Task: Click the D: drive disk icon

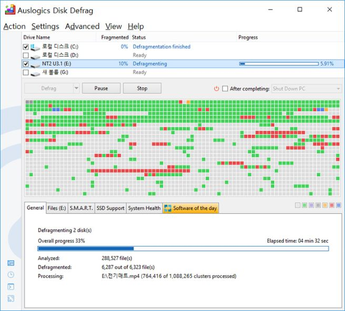Action: click(35, 56)
